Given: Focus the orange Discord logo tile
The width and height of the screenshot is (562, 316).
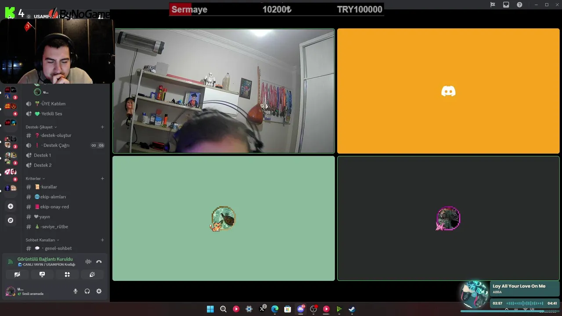Looking at the screenshot, I should (448, 91).
